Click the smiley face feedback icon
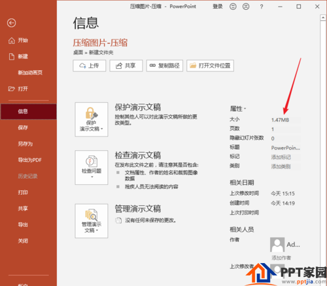 tap(233, 7)
